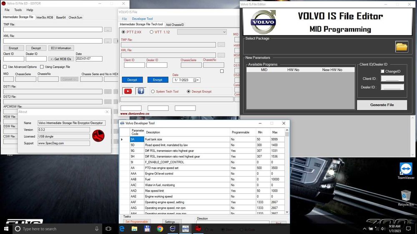This screenshot has width=417, height=234.
Task: Click Dealer ID field in IS File Editor
Action: (x=392, y=87)
